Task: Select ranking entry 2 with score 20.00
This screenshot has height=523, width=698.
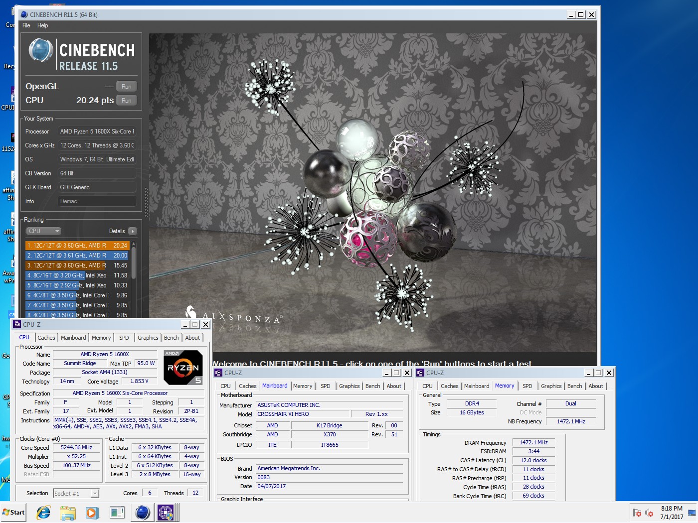Action: click(77, 256)
